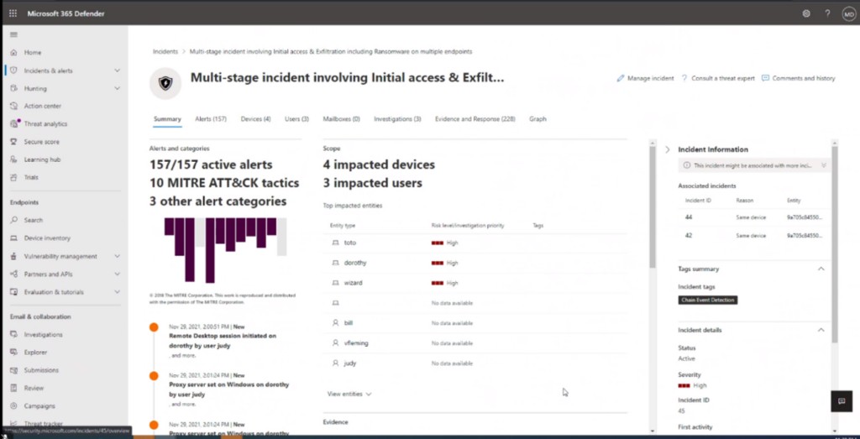
Task: Open the vfleming user entity
Action: coord(356,343)
